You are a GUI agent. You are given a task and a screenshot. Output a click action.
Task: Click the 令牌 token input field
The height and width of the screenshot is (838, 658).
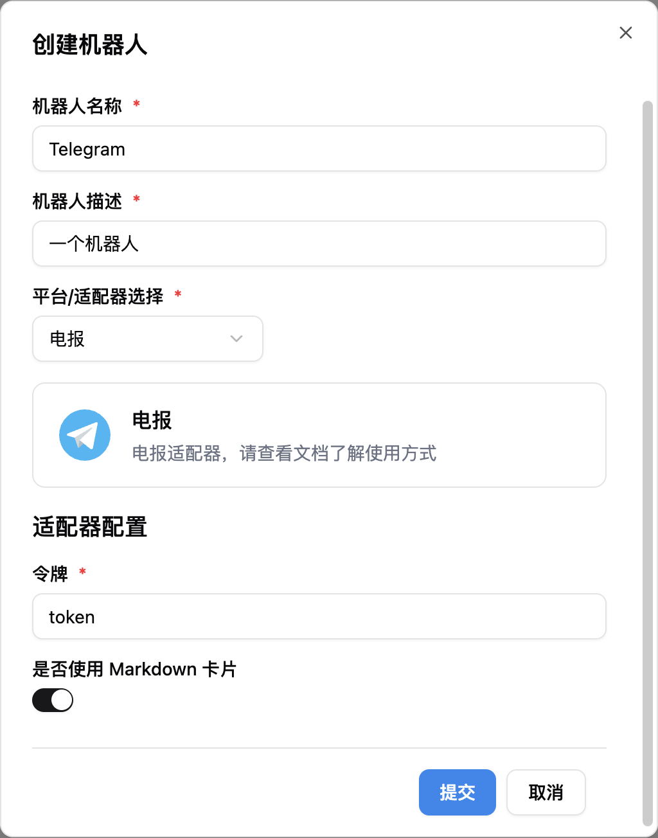(x=319, y=616)
